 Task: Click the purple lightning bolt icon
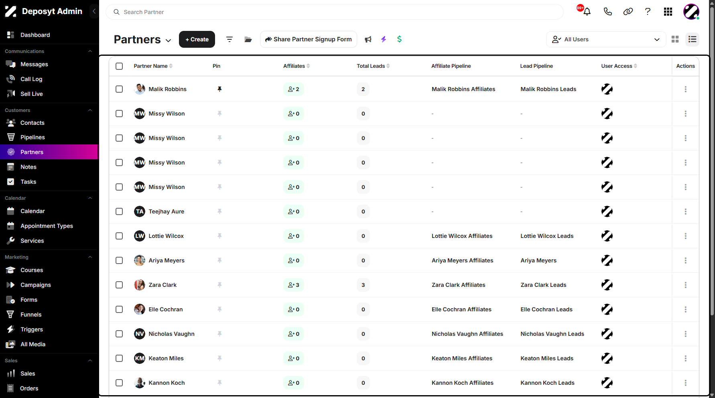click(384, 39)
